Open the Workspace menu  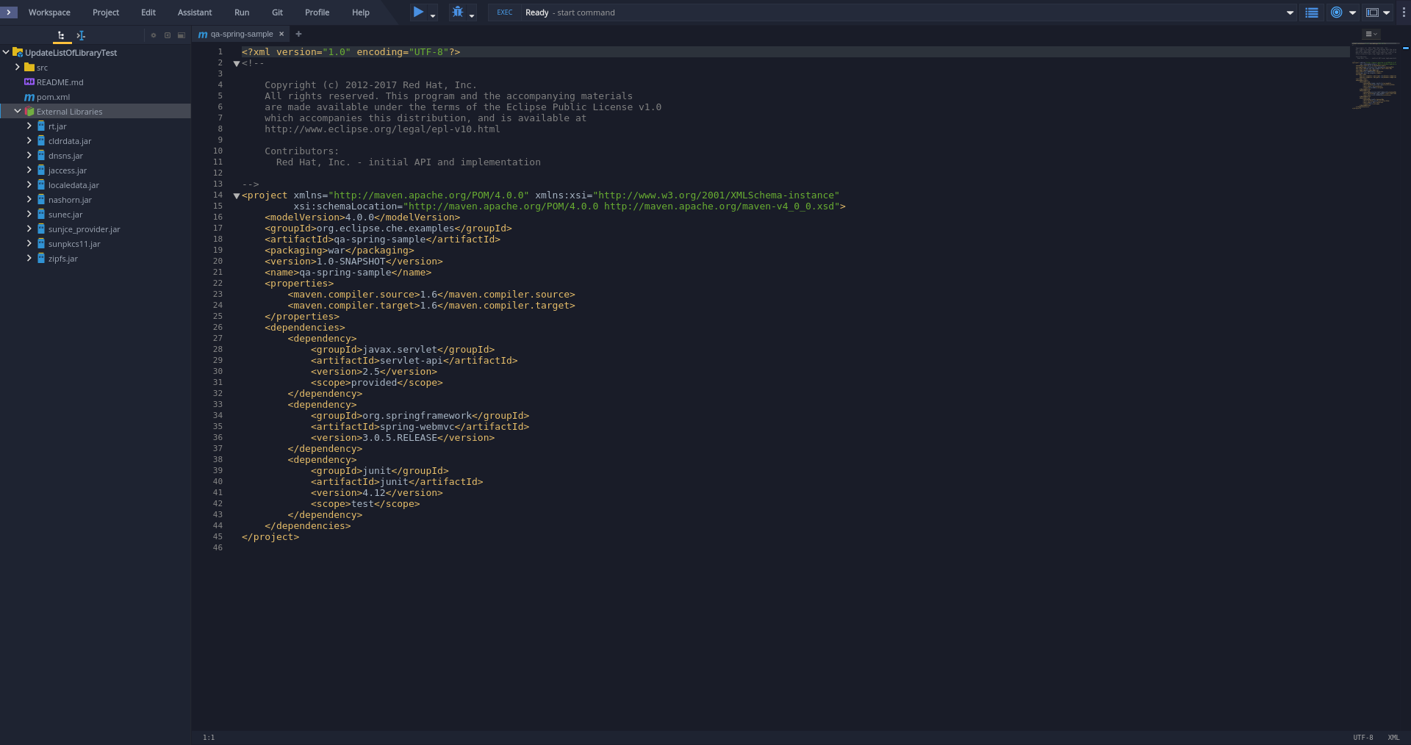coord(49,12)
